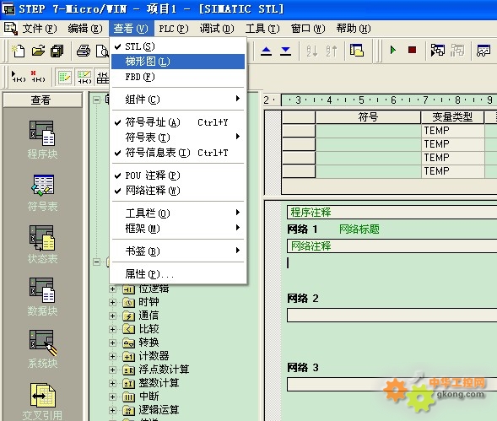497x421 pixels.
Task: Click the green RUN triangle icon
Action: [392, 50]
